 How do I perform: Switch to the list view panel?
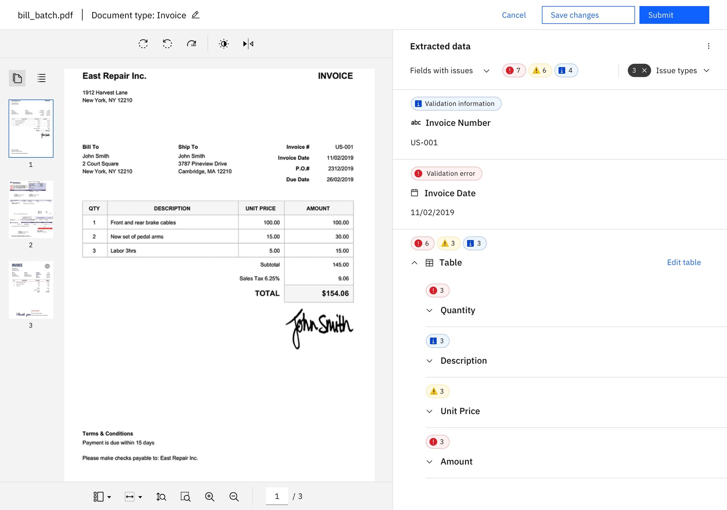tap(41, 78)
